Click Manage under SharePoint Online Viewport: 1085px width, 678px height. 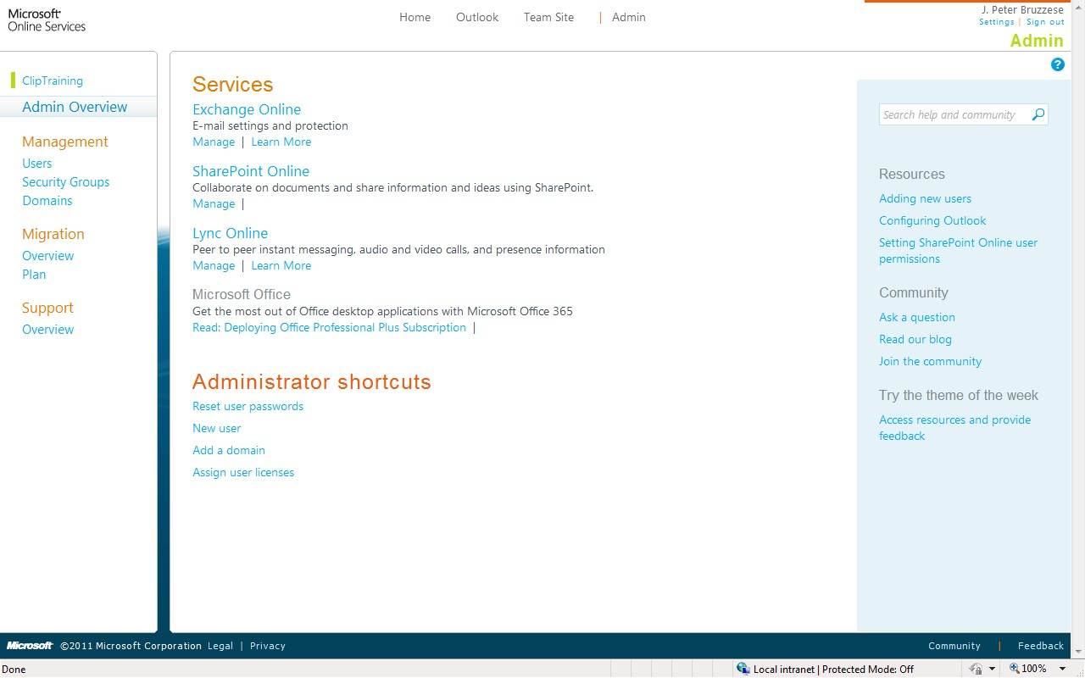[214, 203]
